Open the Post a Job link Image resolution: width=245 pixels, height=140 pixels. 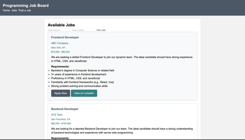[x=25, y=10]
